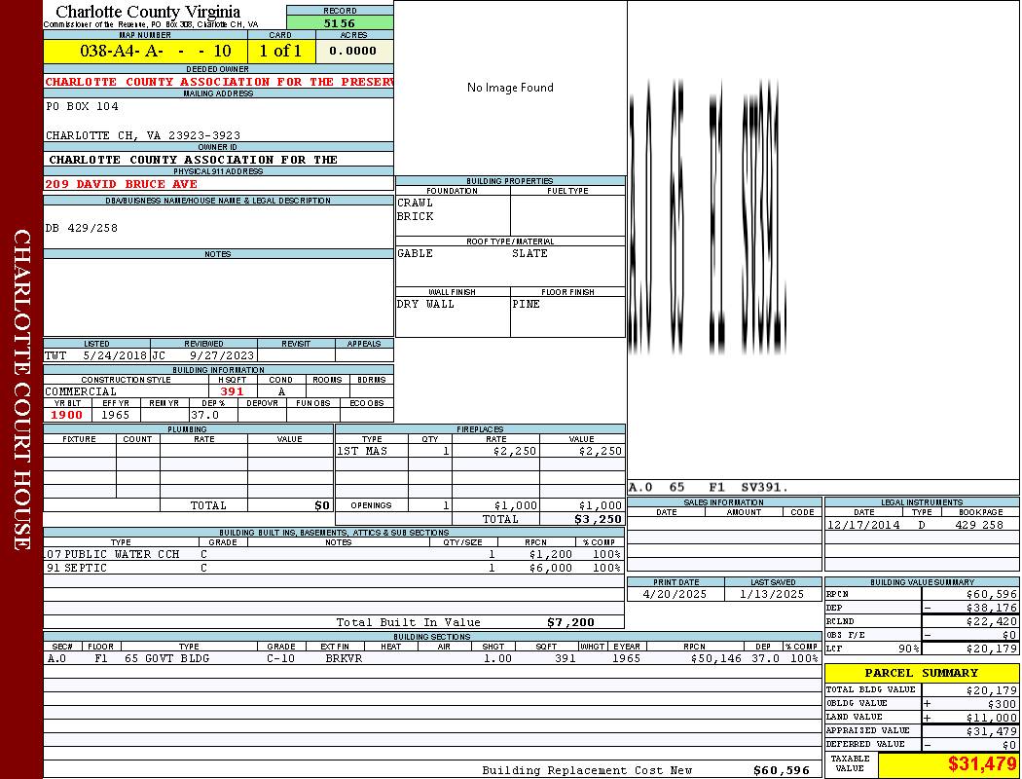Click the RCLND value $22,420

(992, 621)
